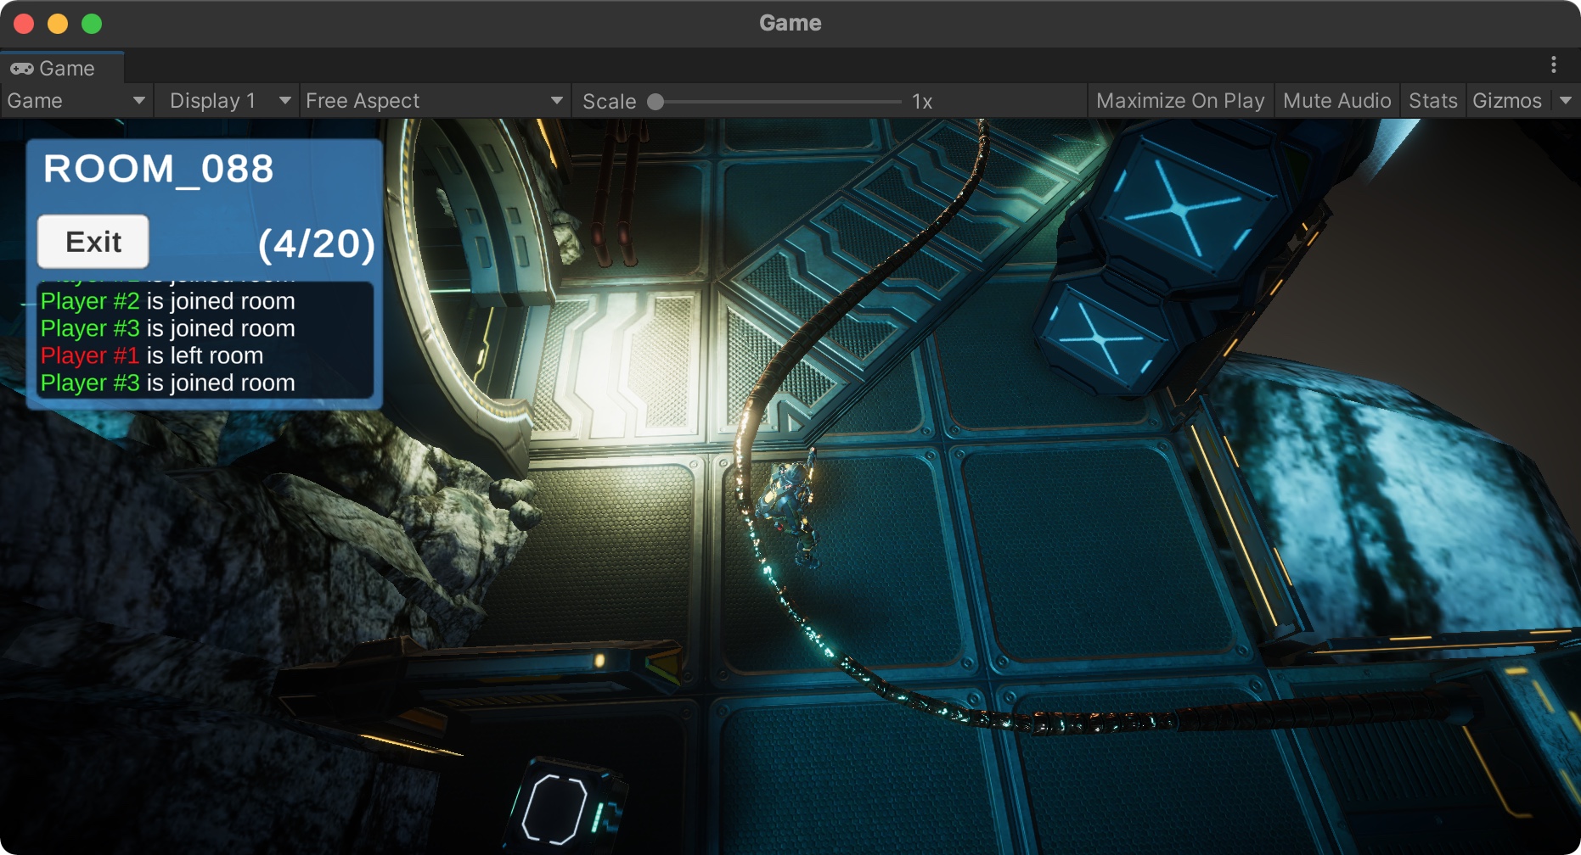The width and height of the screenshot is (1581, 855).
Task: Click the player count (4/20) label
Action: click(316, 244)
